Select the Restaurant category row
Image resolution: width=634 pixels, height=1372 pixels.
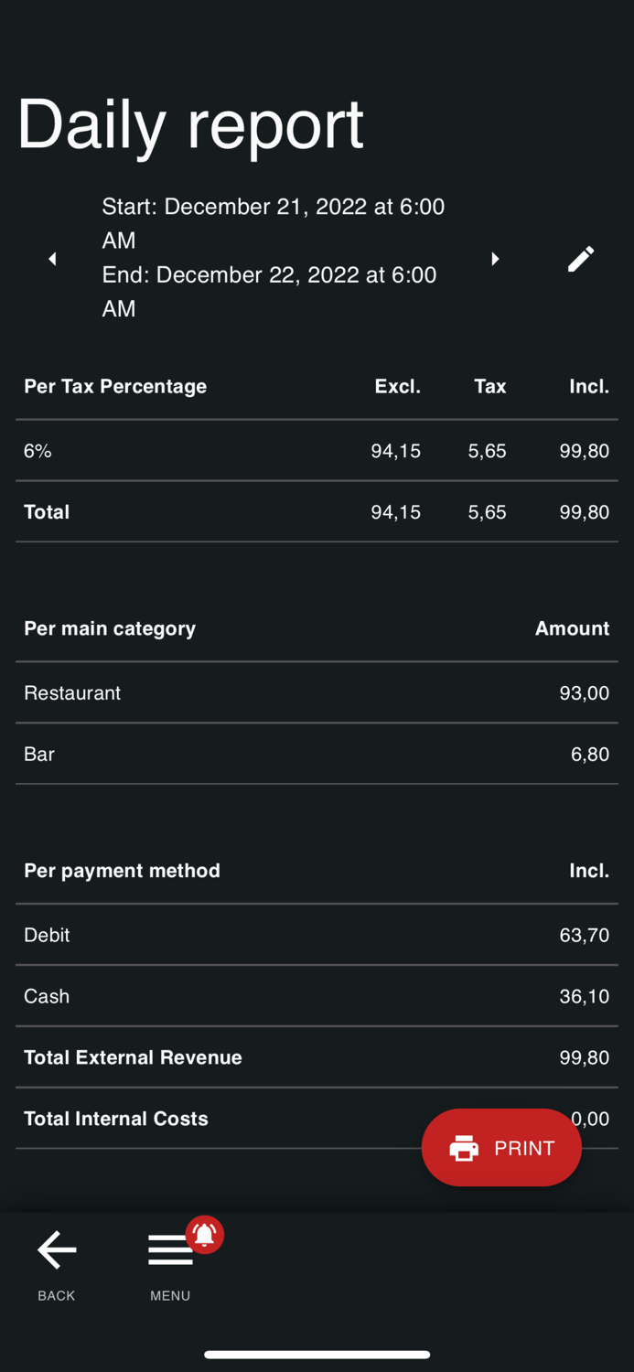coord(317,693)
